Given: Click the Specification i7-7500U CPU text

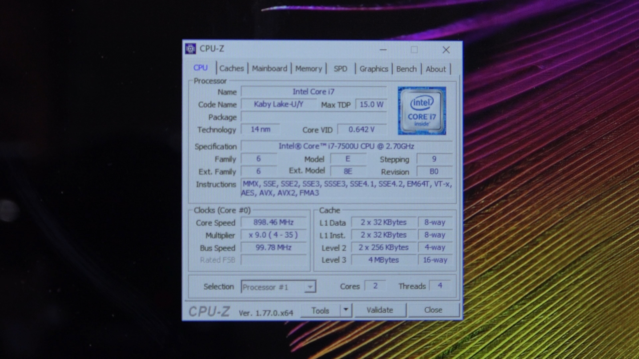Looking at the screenshot, I should [346, 146].
